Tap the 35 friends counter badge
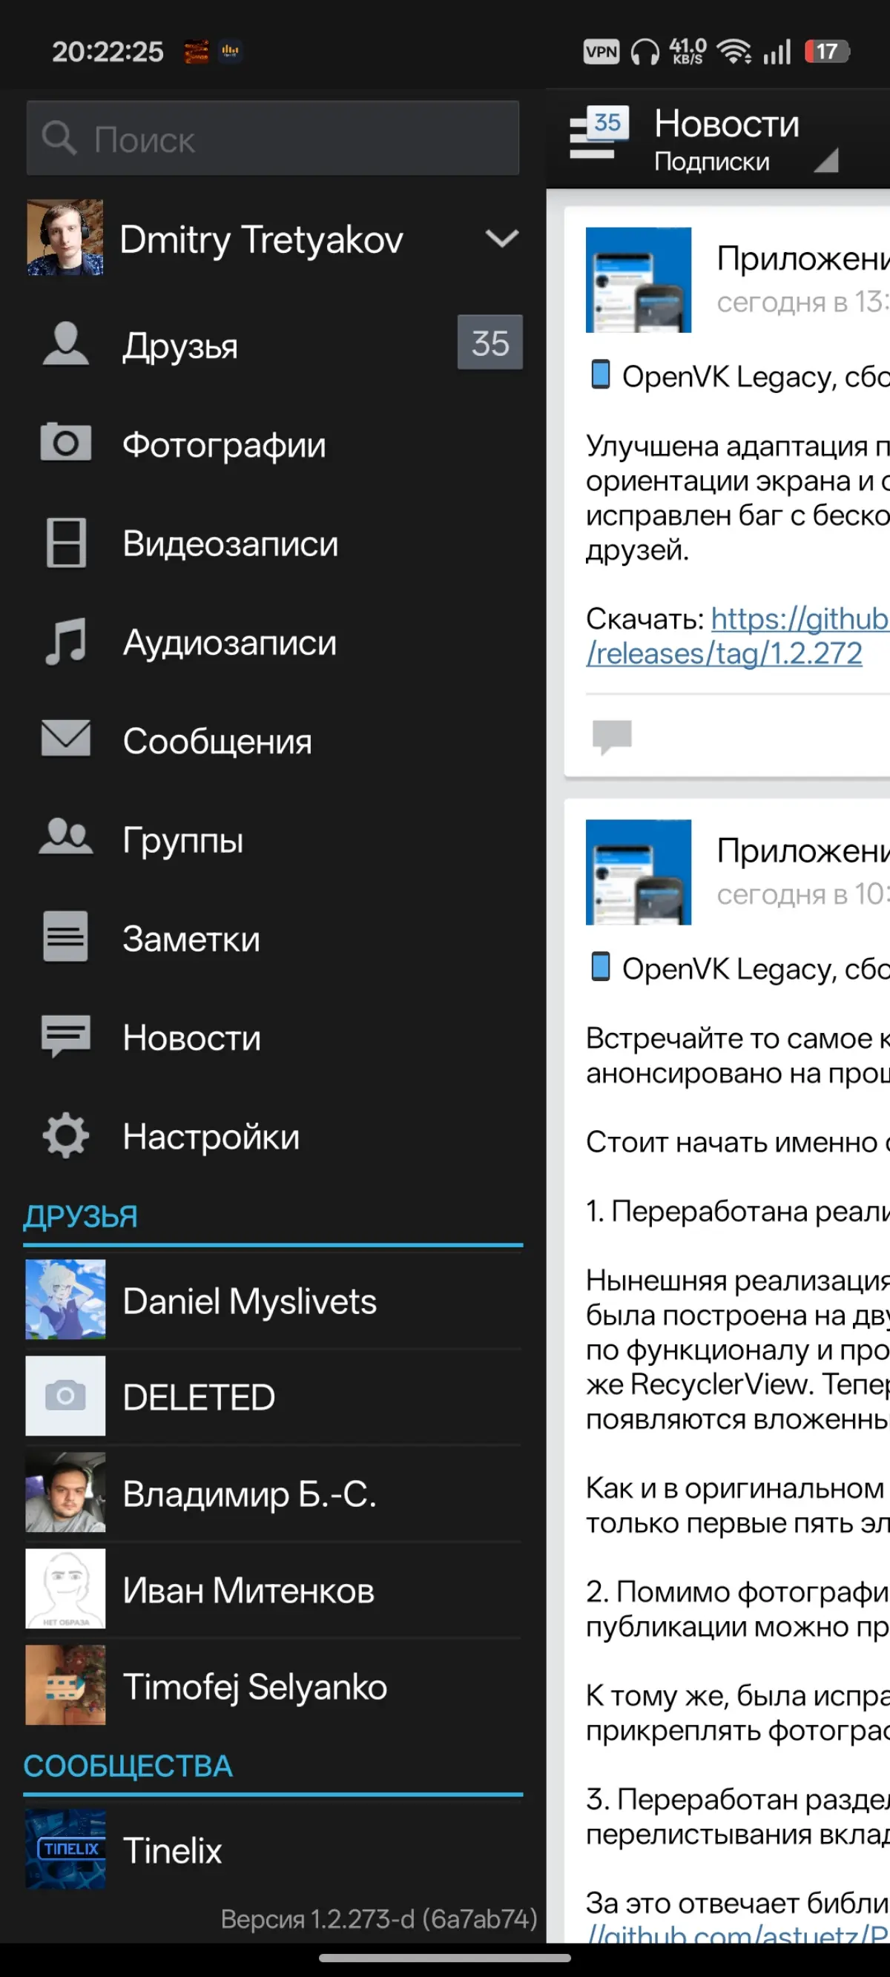The width and height of the screenshot is (890, 1977). tap(490, 343)
